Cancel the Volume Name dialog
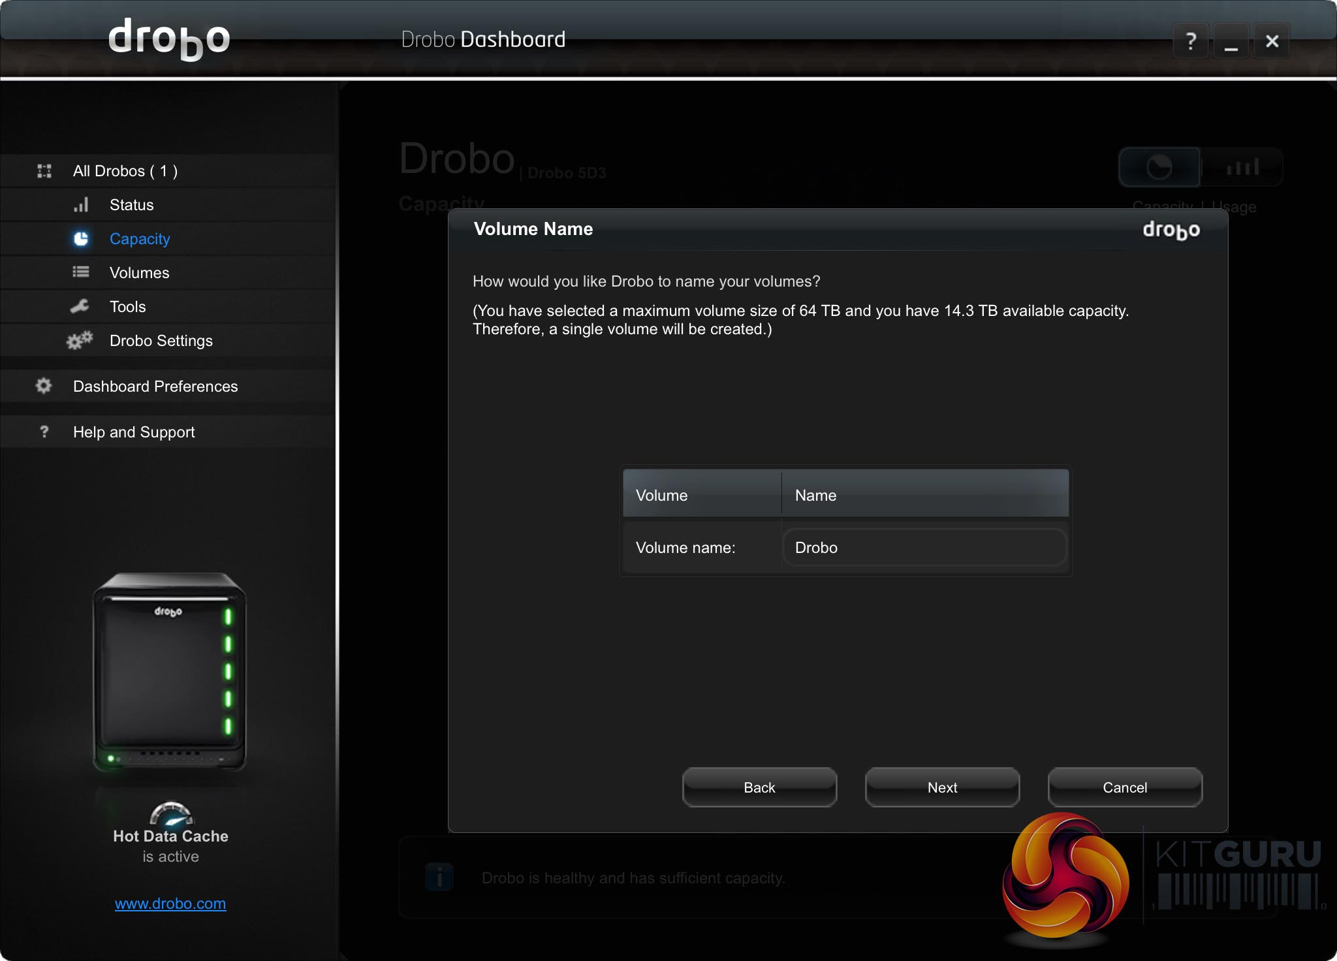The image size is (1337, 961). point(1124,787)
